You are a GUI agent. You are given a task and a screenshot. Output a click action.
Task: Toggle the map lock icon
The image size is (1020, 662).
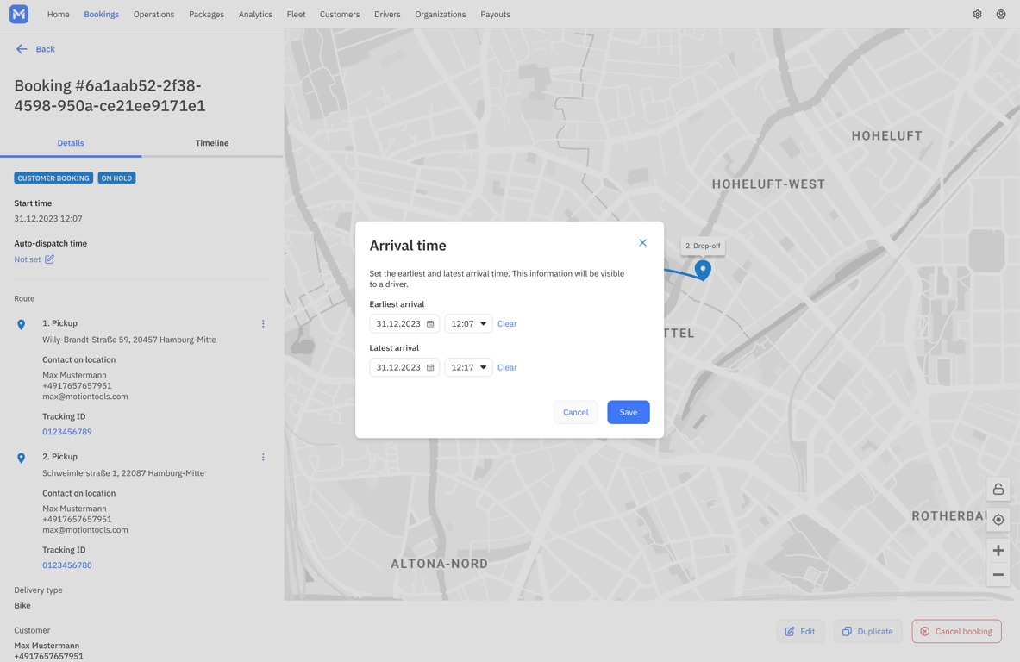[998, 489]
